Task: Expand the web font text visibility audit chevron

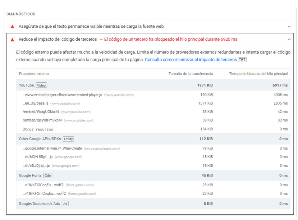Action: (x=289, y=27)
